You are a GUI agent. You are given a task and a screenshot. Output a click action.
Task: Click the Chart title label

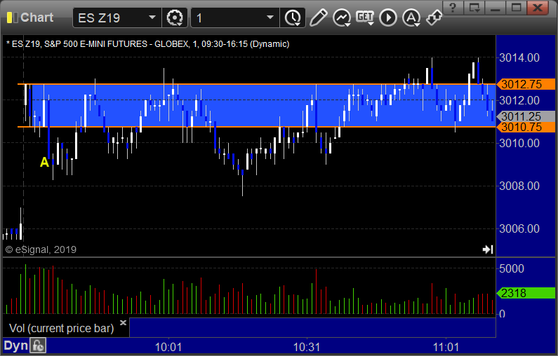pyautogui.click(x=36, y=18)
